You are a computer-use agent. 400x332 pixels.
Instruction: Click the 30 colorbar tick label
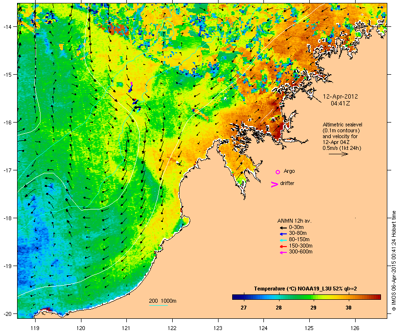coord(348,308)
